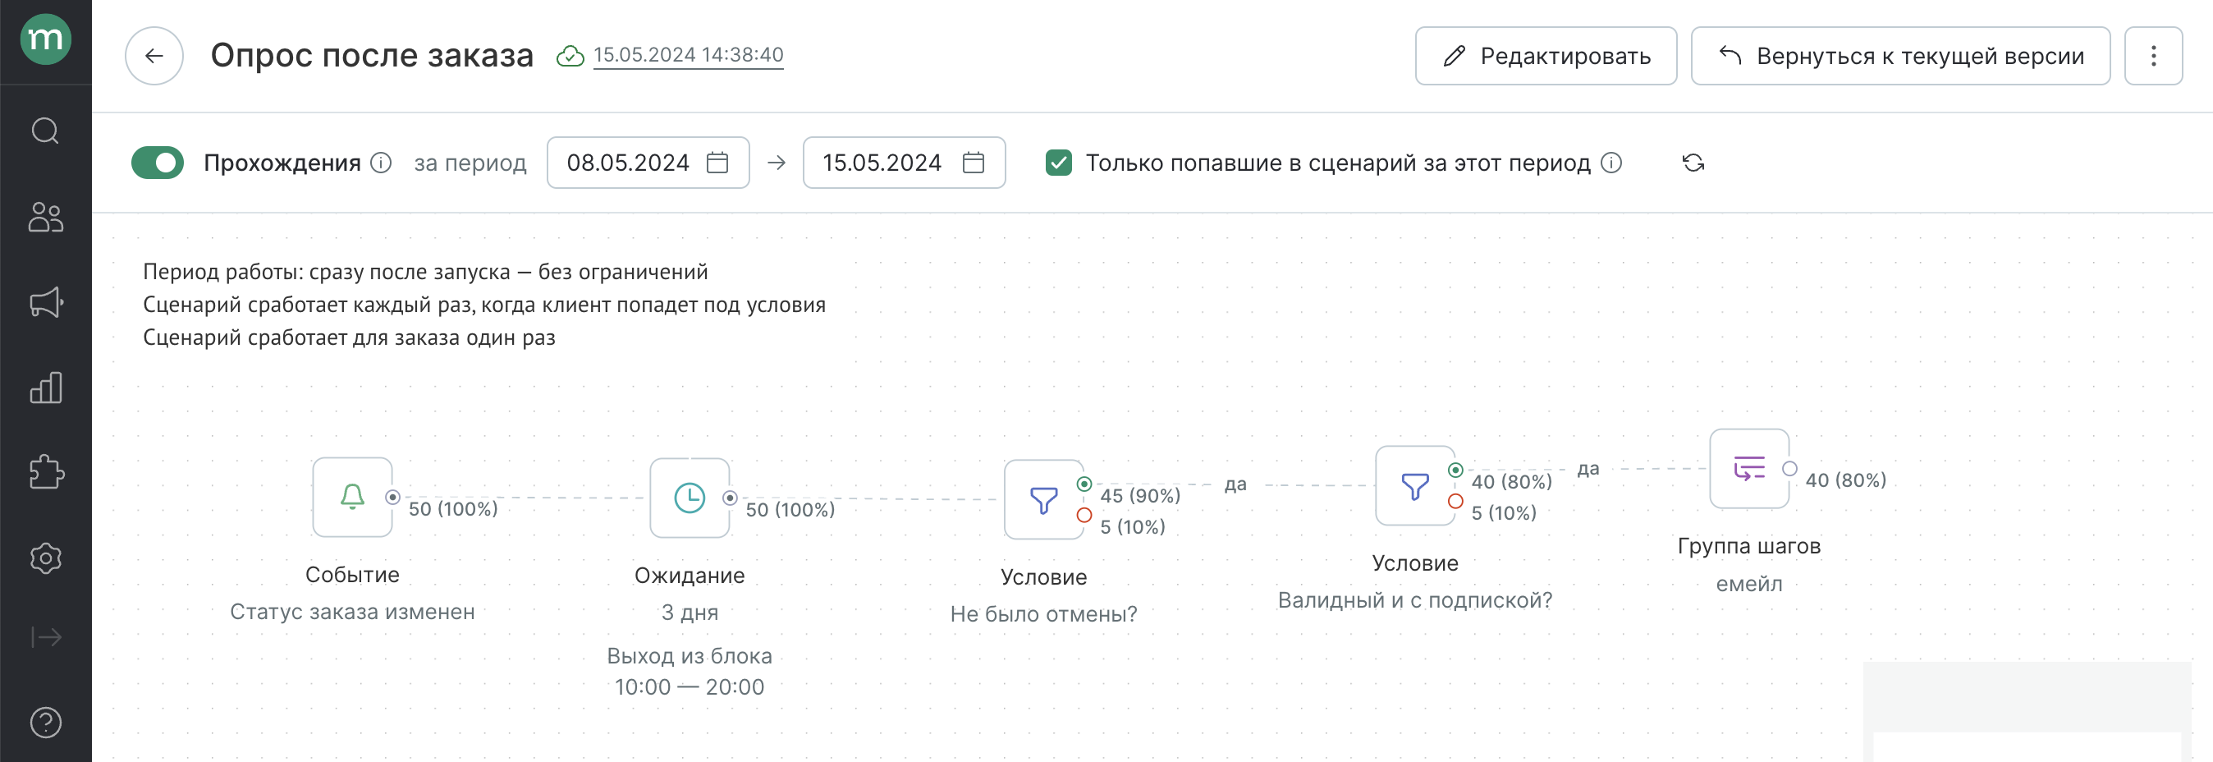The height and width of the screenshot is (762, 2213).
Task: Click 10:00 — 20:00 exit window text
Action: point(690,687)
